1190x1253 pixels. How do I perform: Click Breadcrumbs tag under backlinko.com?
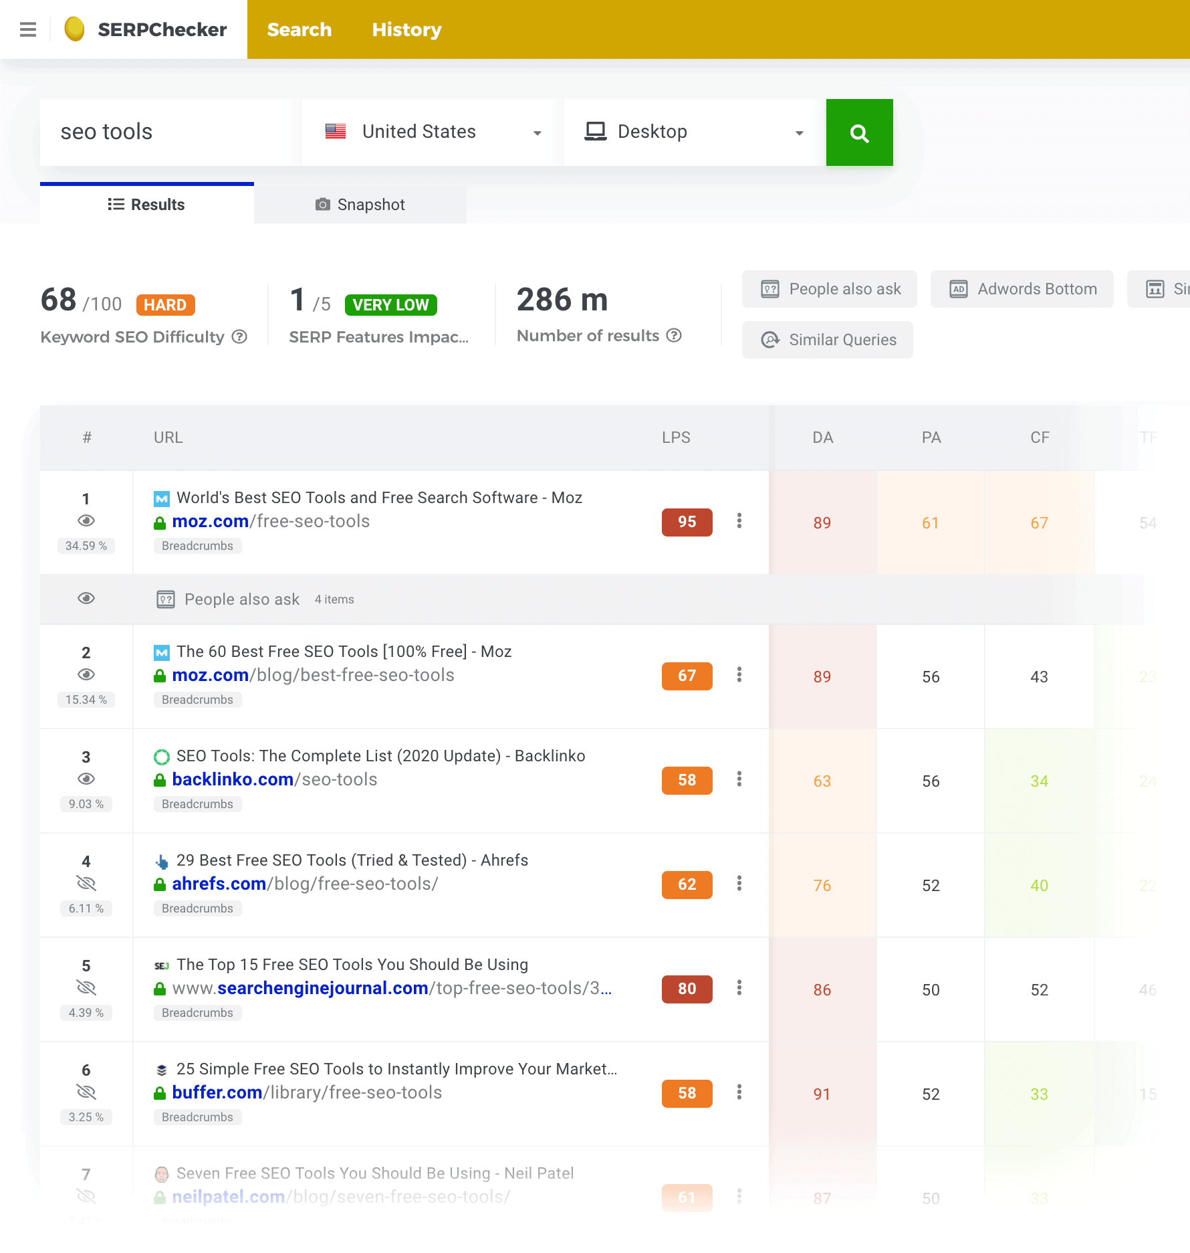tap(197, 804)
